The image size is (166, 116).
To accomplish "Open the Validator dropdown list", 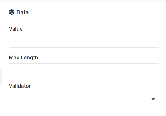I will 84,99.
